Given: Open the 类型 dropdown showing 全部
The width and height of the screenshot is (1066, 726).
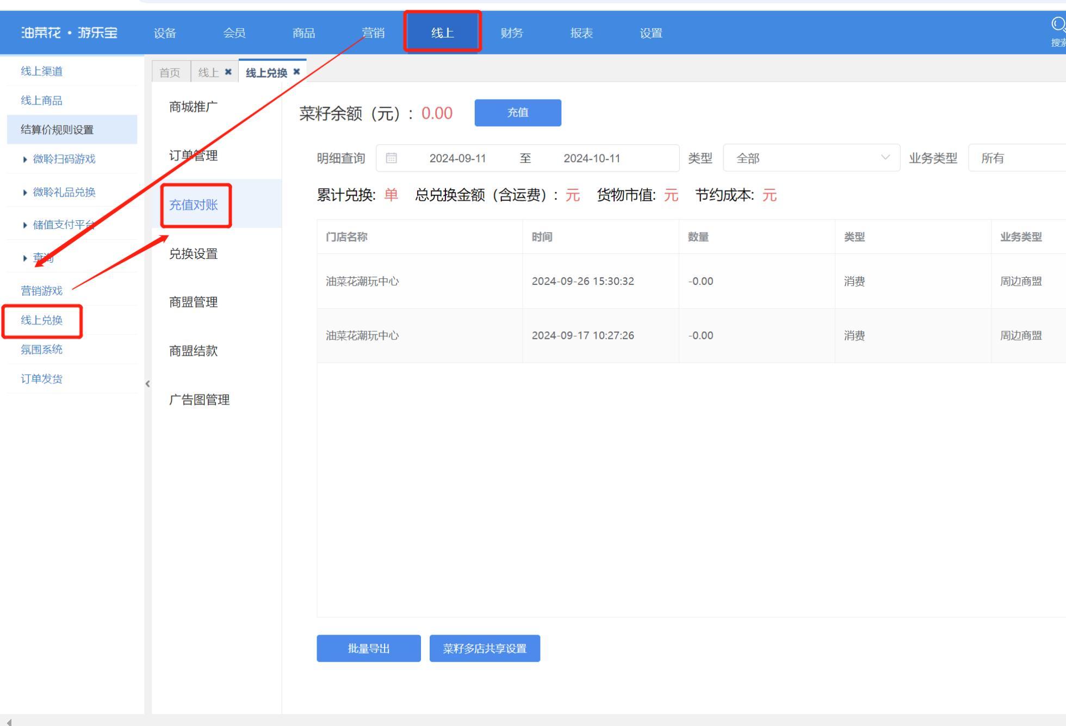Looking at the screenshot, I should (811, 158).
